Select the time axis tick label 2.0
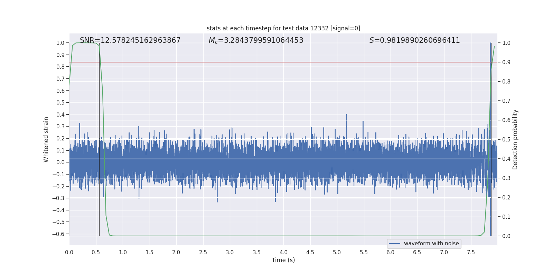Viewport: 553px width, 276px height. pyautogui.click(x=176, y=252)
